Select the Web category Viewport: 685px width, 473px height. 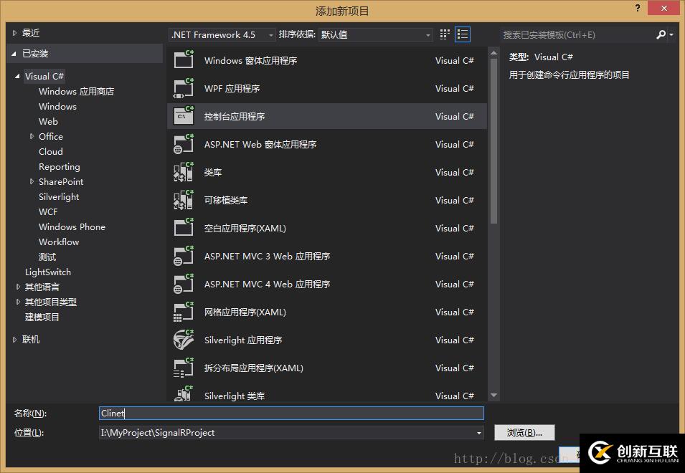(x=48, y=121)
